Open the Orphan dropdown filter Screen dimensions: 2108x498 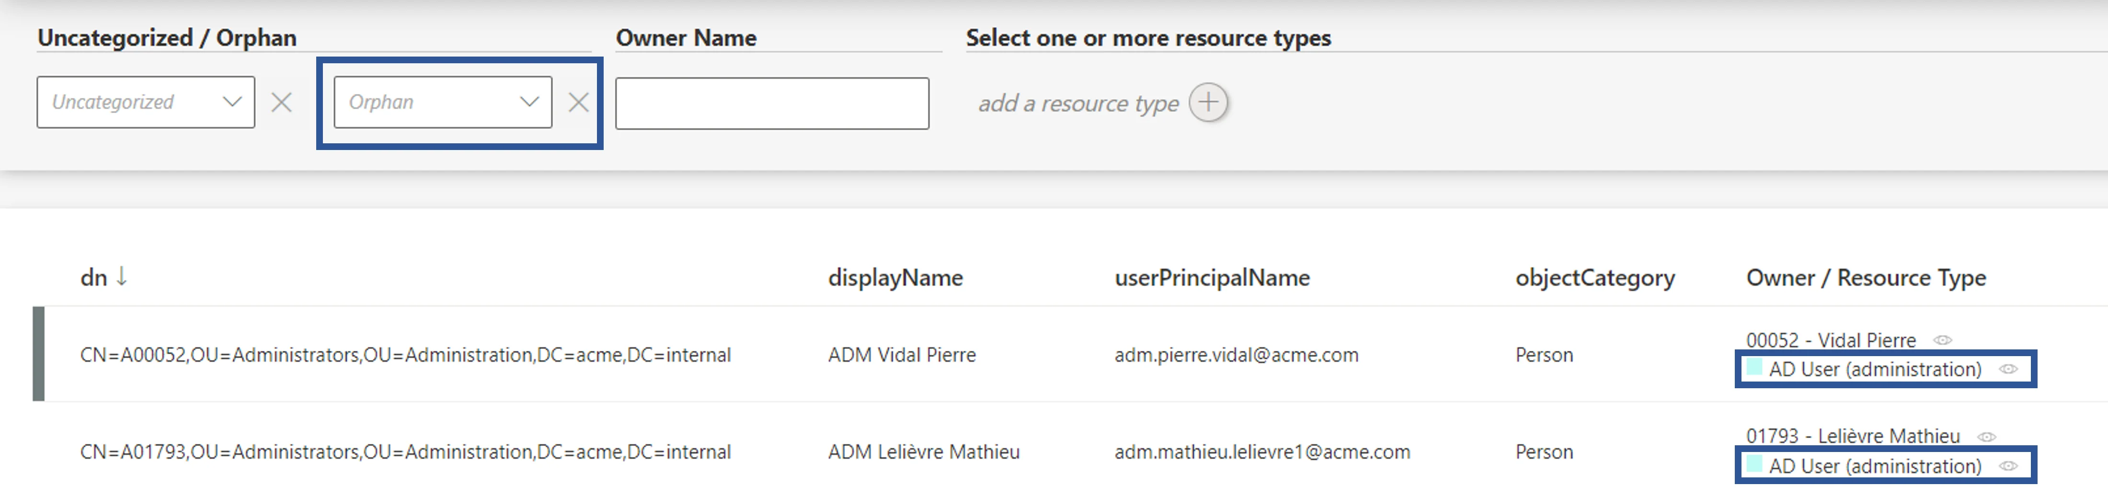443,103
